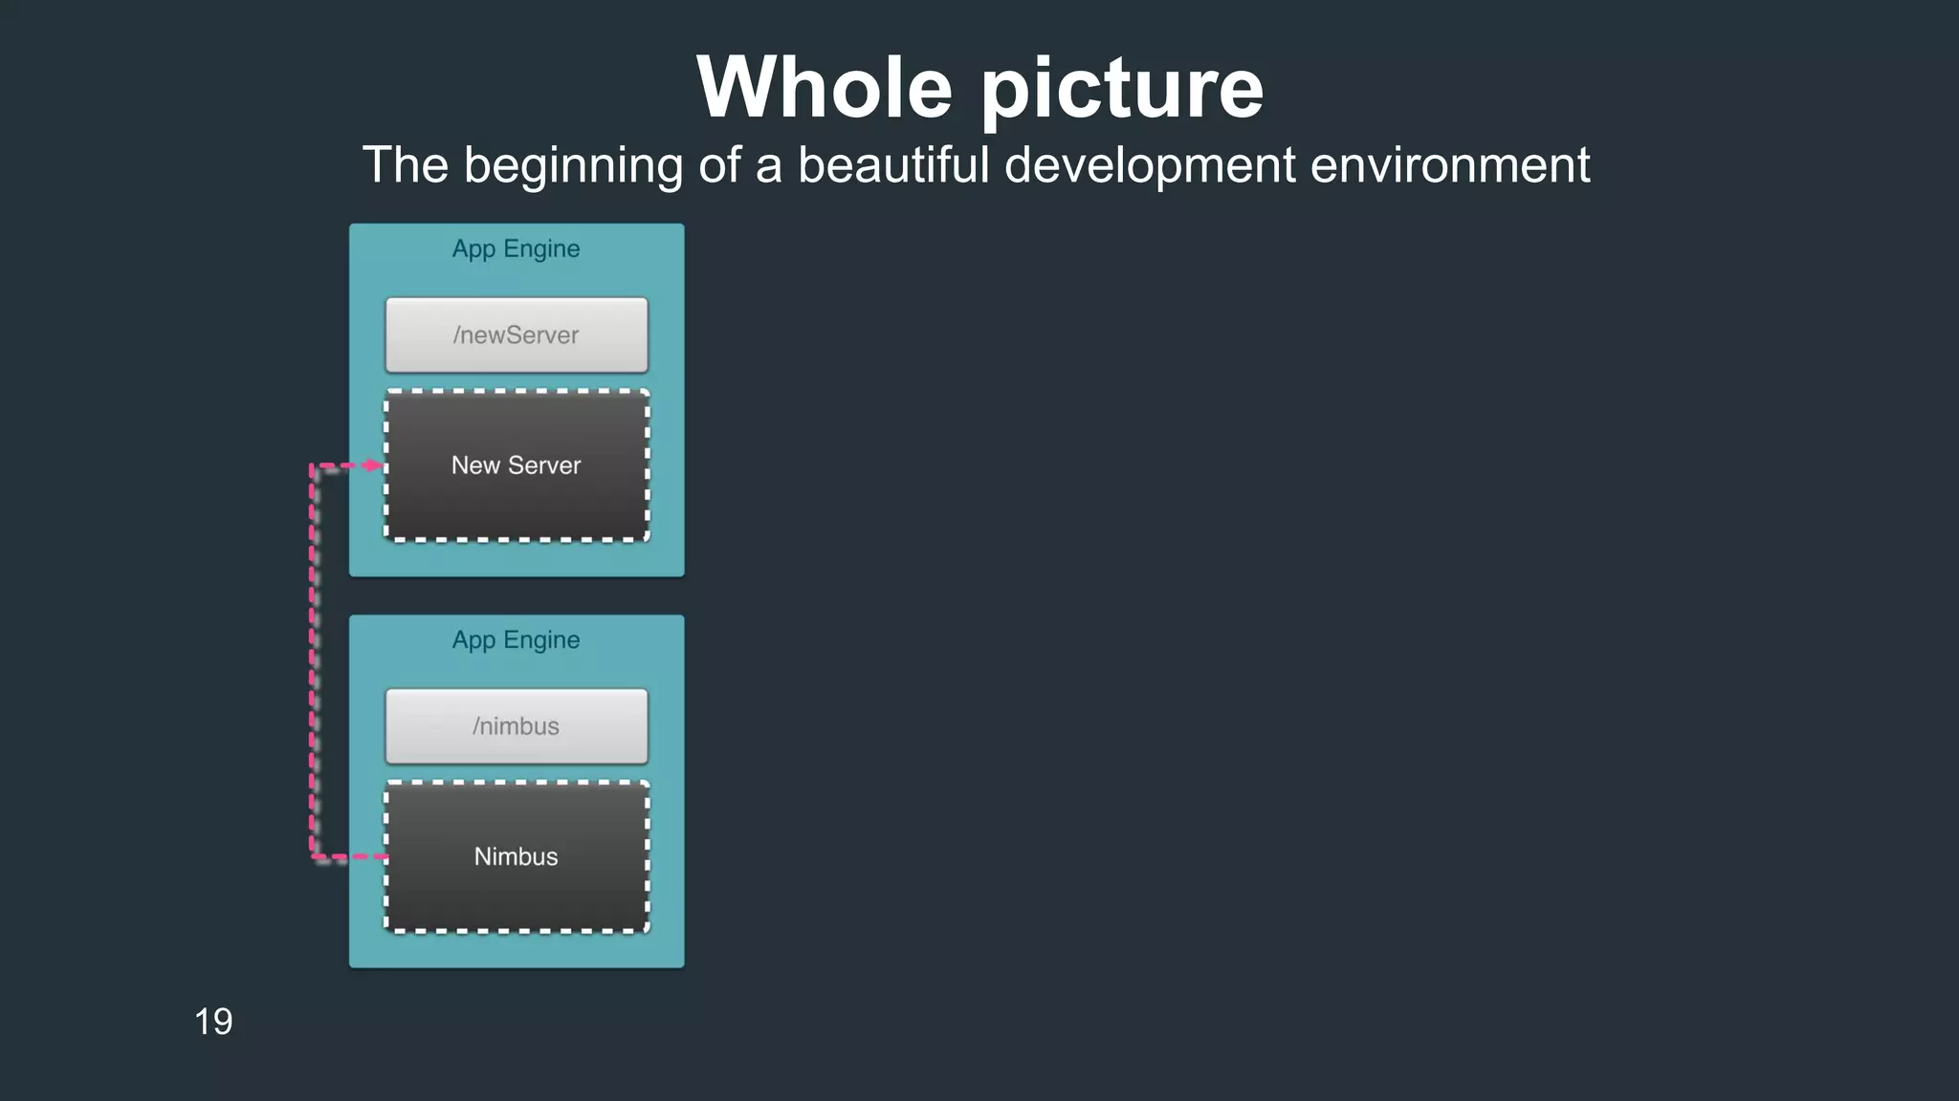Click the pink corner left of New Server
Viewport: 1959px width, 1101px height.
coord(313,467)
